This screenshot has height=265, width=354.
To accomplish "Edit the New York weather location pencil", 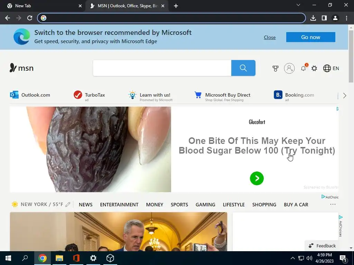I will click(68, 204).
